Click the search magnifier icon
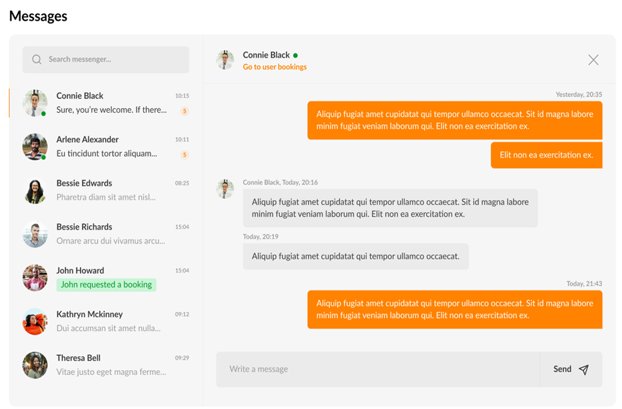 click(36, 60)
